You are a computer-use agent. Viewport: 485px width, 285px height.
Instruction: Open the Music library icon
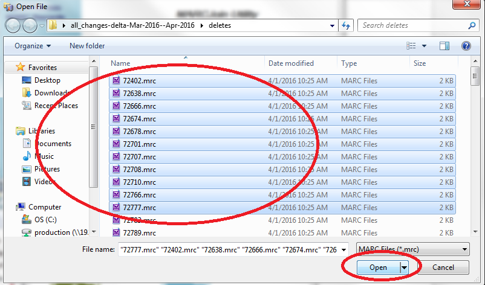pos(27,156)
